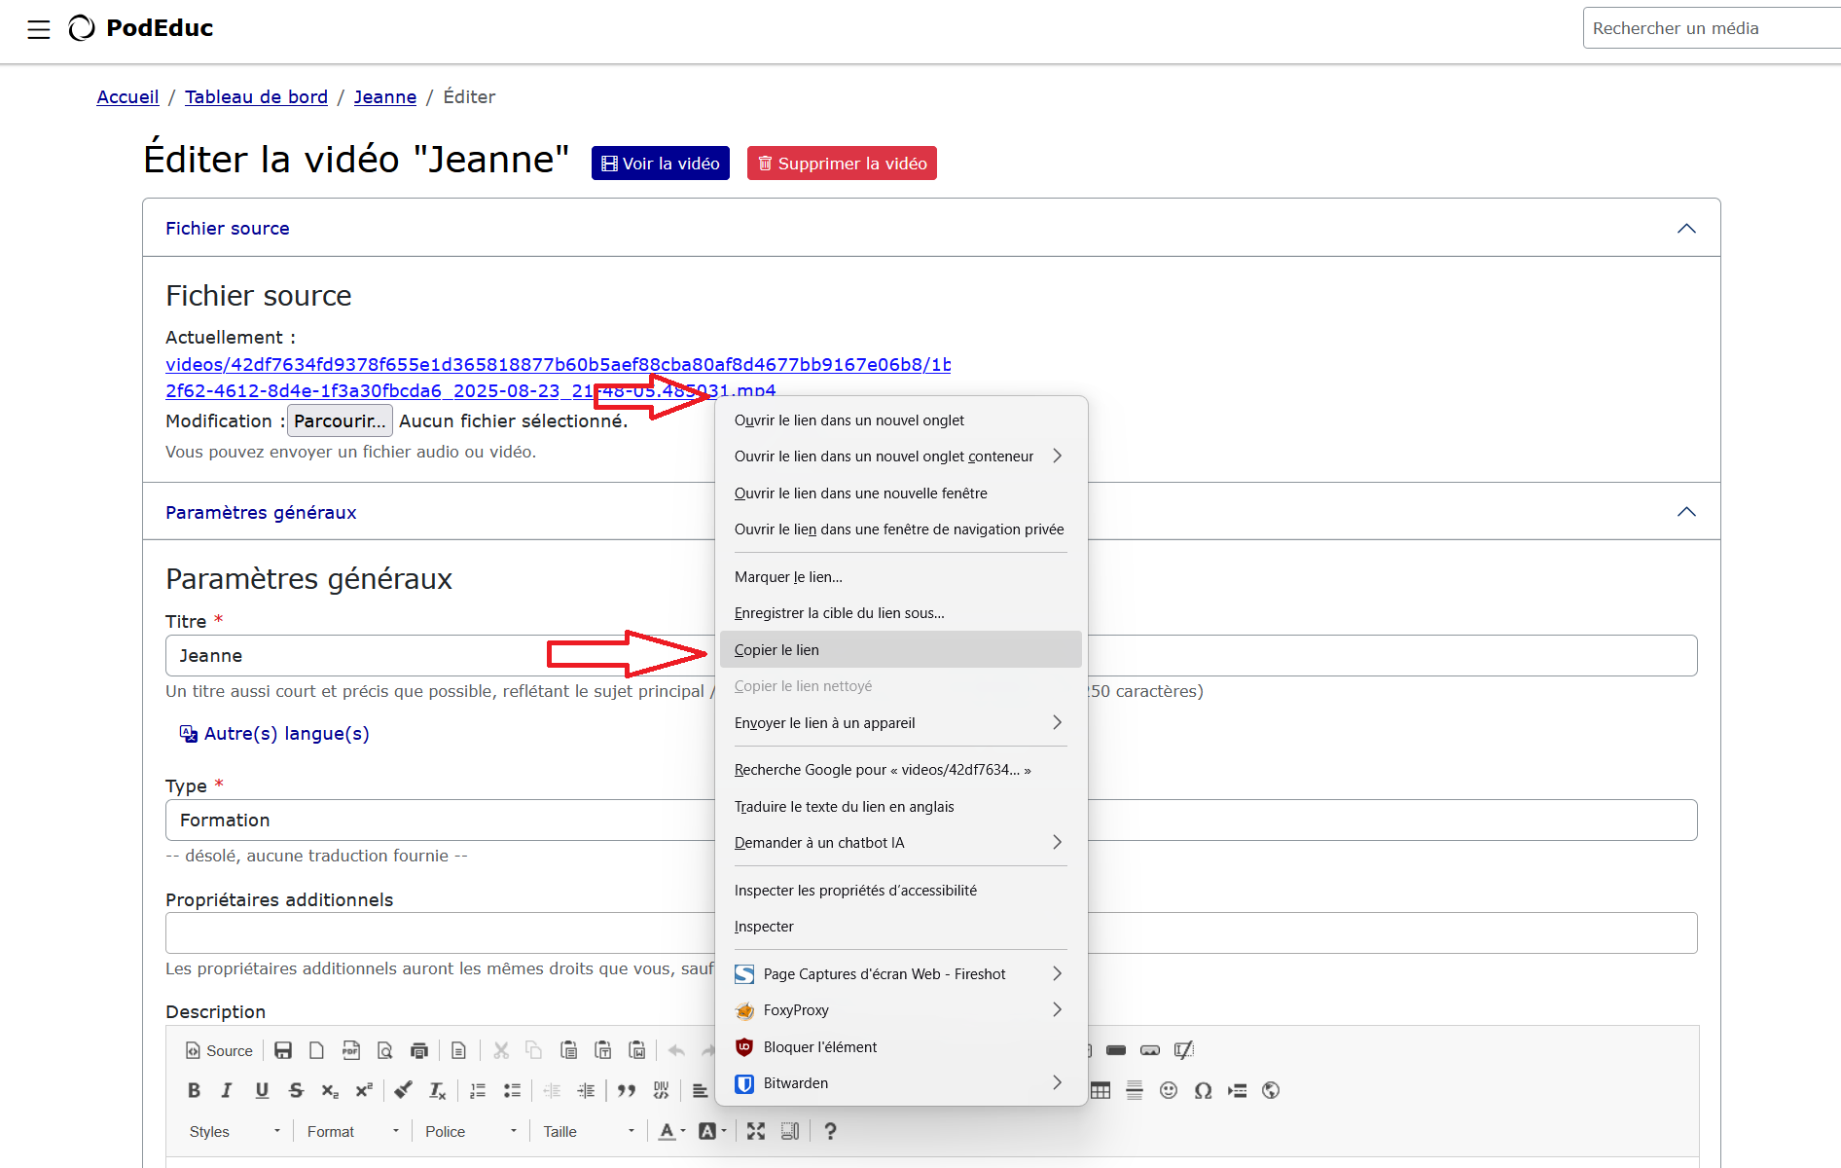Open the Styles dropdown
This screenshot has width=1841, height=1168.
point(234,1131)
